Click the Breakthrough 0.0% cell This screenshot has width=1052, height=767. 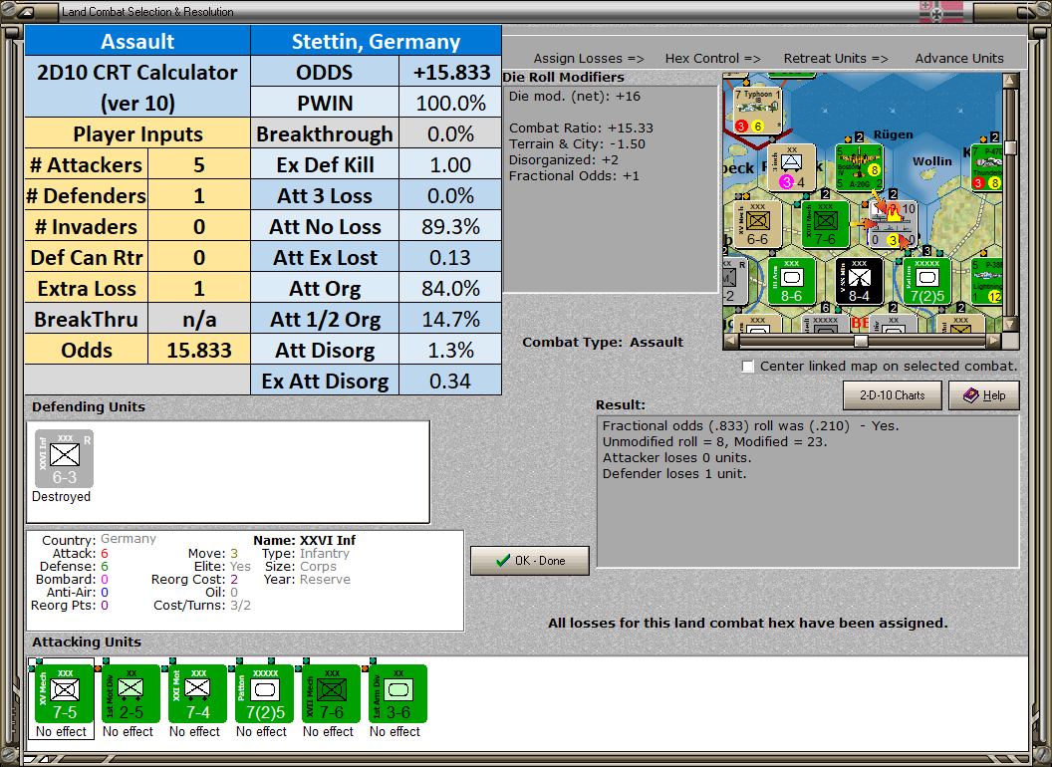tap(450, 133)
